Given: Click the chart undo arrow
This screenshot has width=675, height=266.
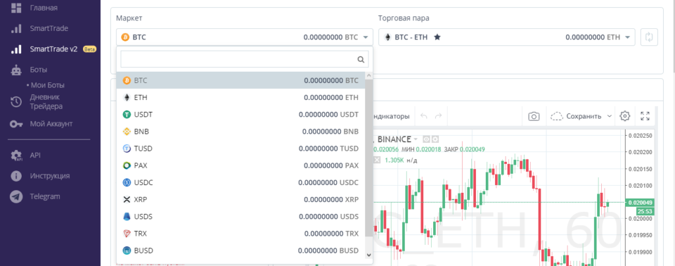Looking at the screenshot, I should click(x=424, y=116).
